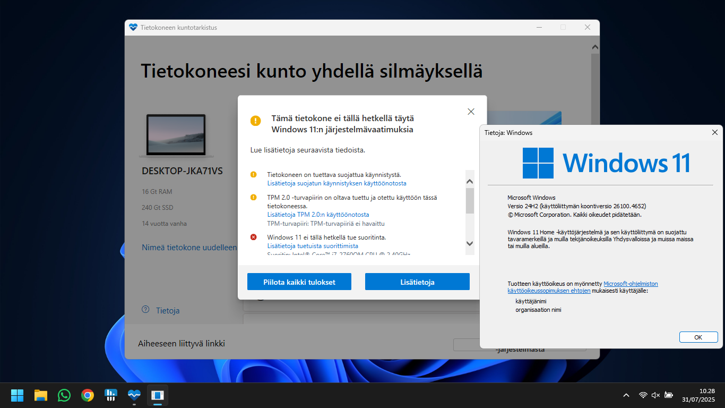
Task: Click the red error icon beside Windows 11 suoritin
Action: click(254, 237)
